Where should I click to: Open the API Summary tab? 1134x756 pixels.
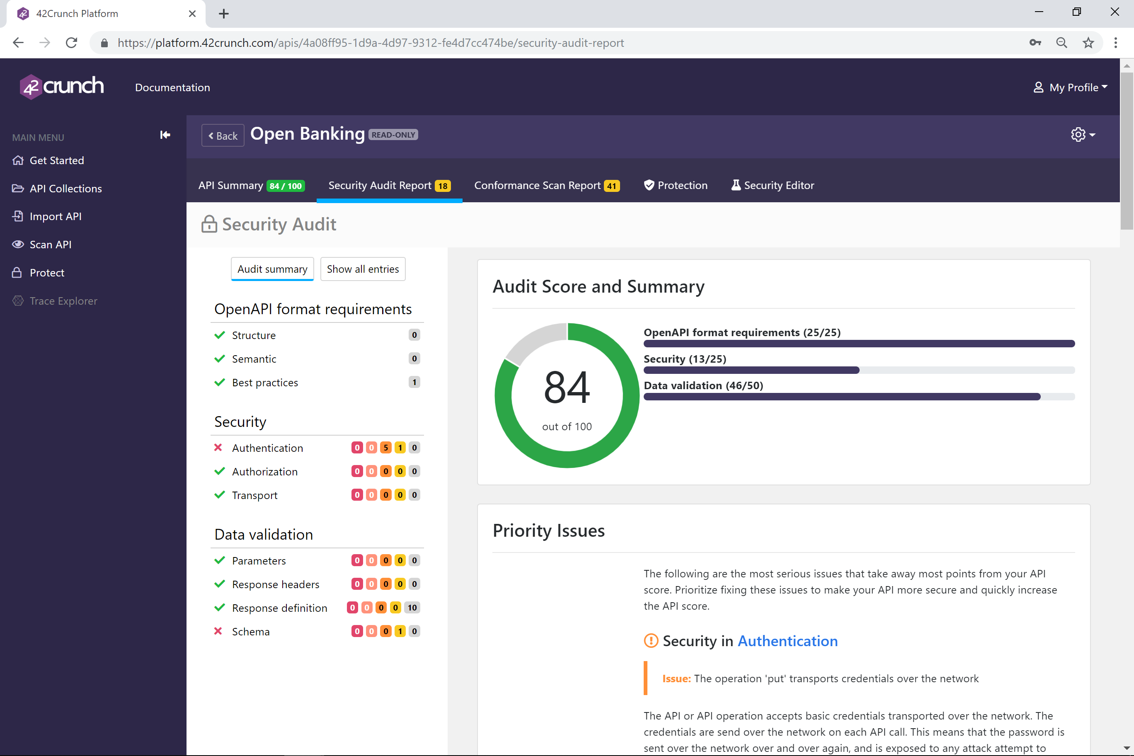click(x=251, y=185)
